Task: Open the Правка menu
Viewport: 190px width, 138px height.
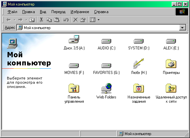Action: pos(28,12)
